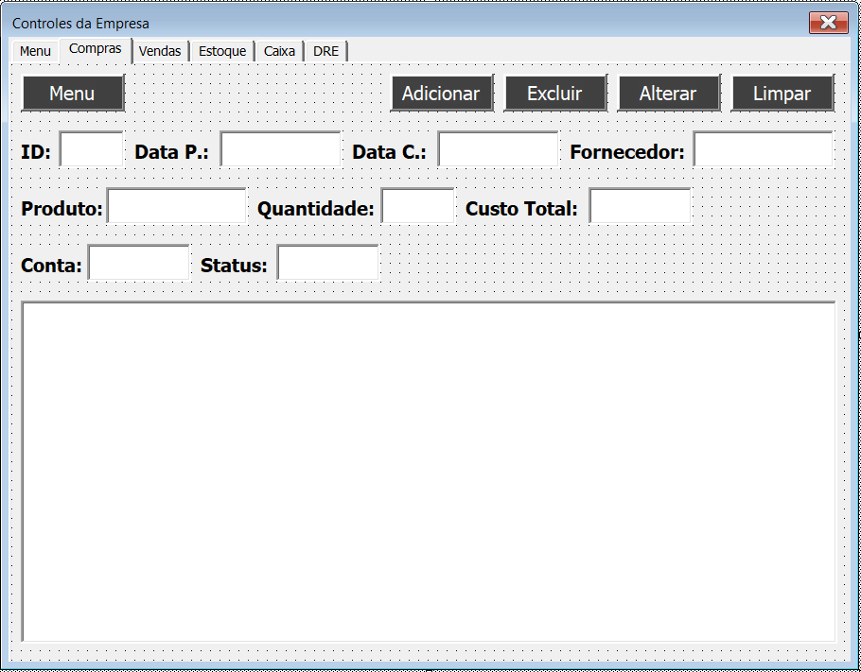Close the Controles da Empresa window
This screenshot has width=861, height=672.
click(828, 23)
